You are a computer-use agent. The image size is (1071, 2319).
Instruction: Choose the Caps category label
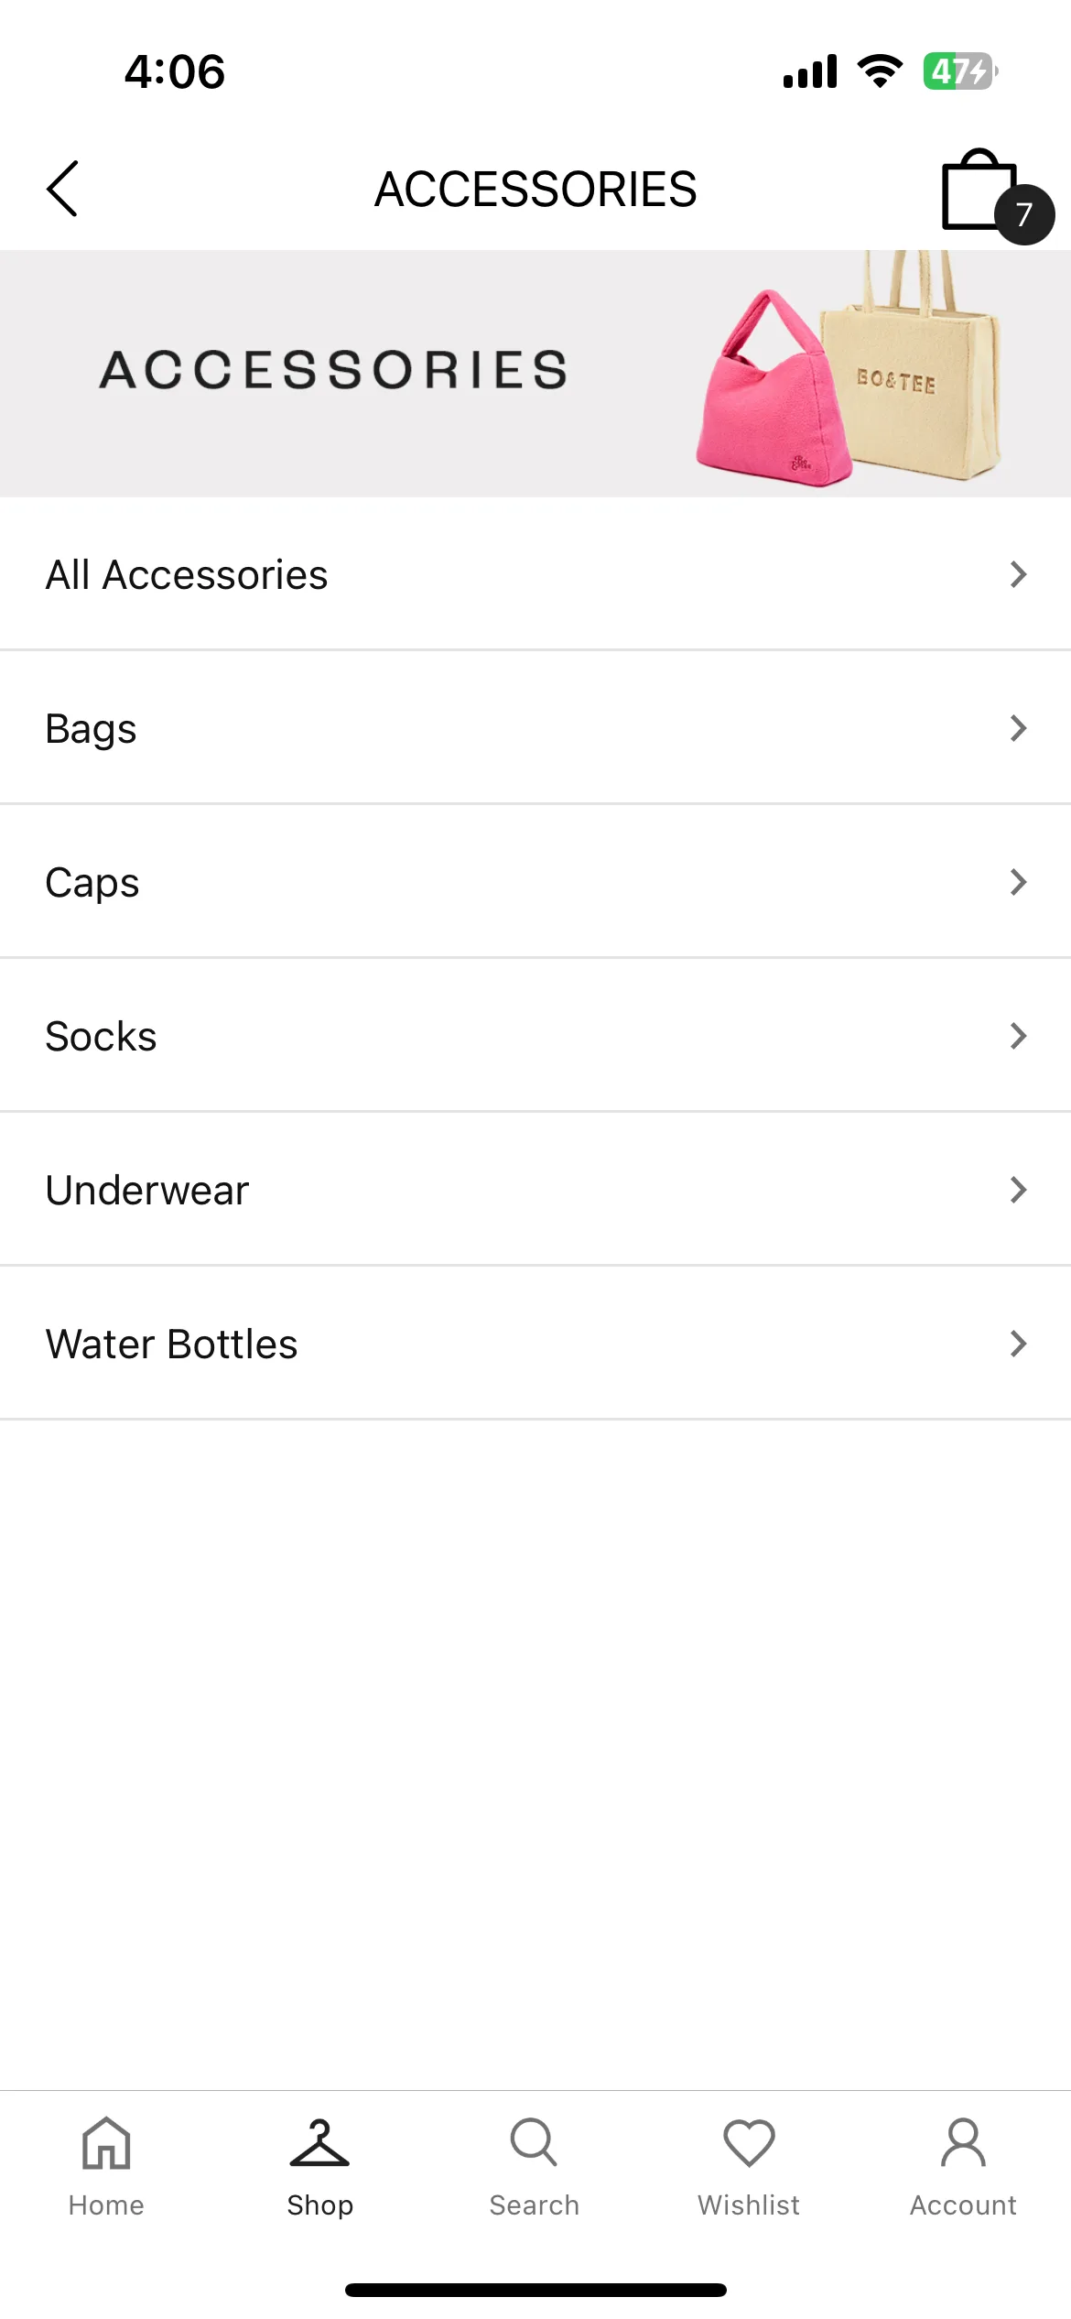(x=92, y=883)
